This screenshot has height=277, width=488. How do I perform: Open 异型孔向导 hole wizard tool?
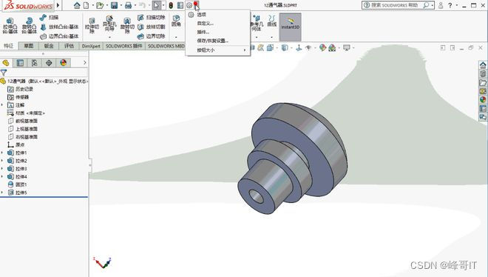109,24
